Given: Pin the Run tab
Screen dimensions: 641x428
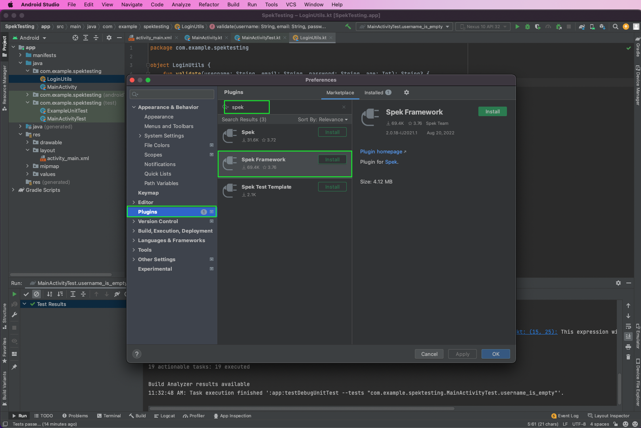Looking at the screenshot, I should [14, 367].
